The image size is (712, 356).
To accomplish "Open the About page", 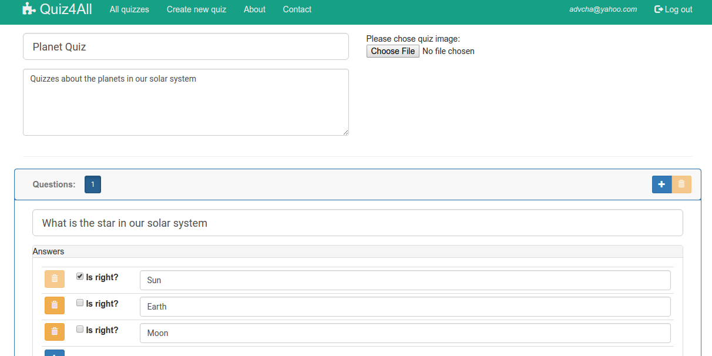I will tap(254, 9).
